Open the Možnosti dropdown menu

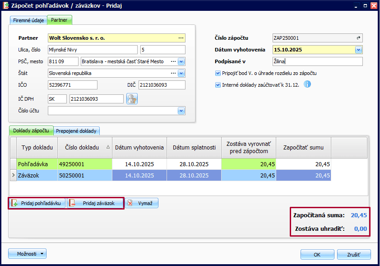[27, 254]
